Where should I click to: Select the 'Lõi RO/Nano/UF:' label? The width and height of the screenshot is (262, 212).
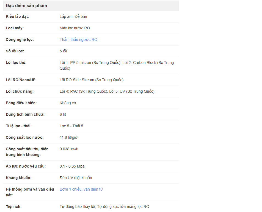21,80
